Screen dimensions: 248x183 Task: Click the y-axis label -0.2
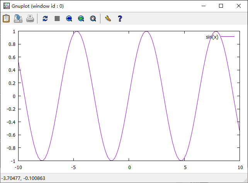[x=11, y=109]
